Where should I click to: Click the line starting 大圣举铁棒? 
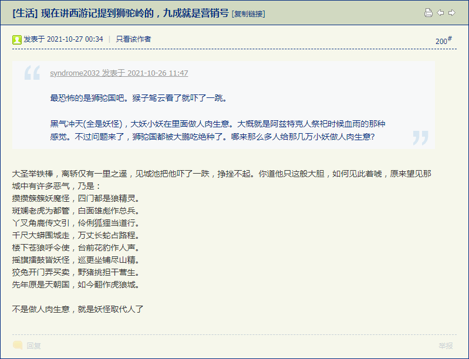pyautogui.click(x=221, y=174)
